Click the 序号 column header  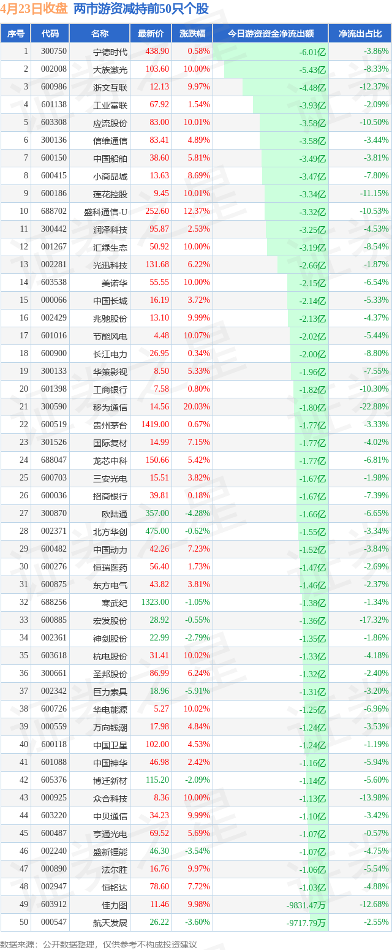[16, 34]
